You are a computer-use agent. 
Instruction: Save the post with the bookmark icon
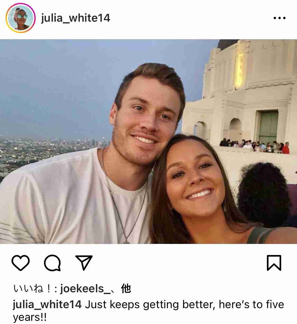(x=274, y=263)
